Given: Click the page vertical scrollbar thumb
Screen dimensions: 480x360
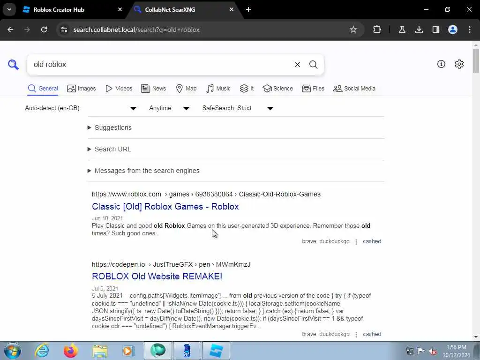Looking at the screenshot, I should (476, 60).
